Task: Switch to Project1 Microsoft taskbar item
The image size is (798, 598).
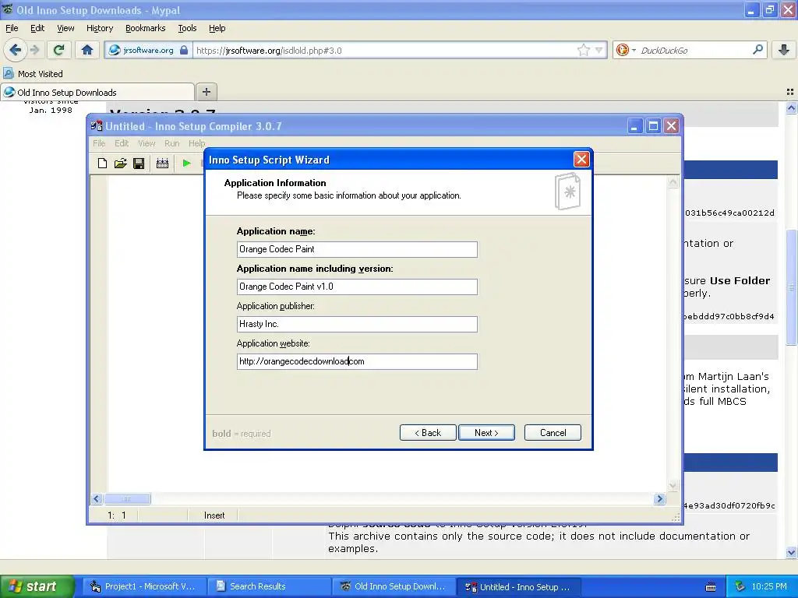Action: point(143,586)
